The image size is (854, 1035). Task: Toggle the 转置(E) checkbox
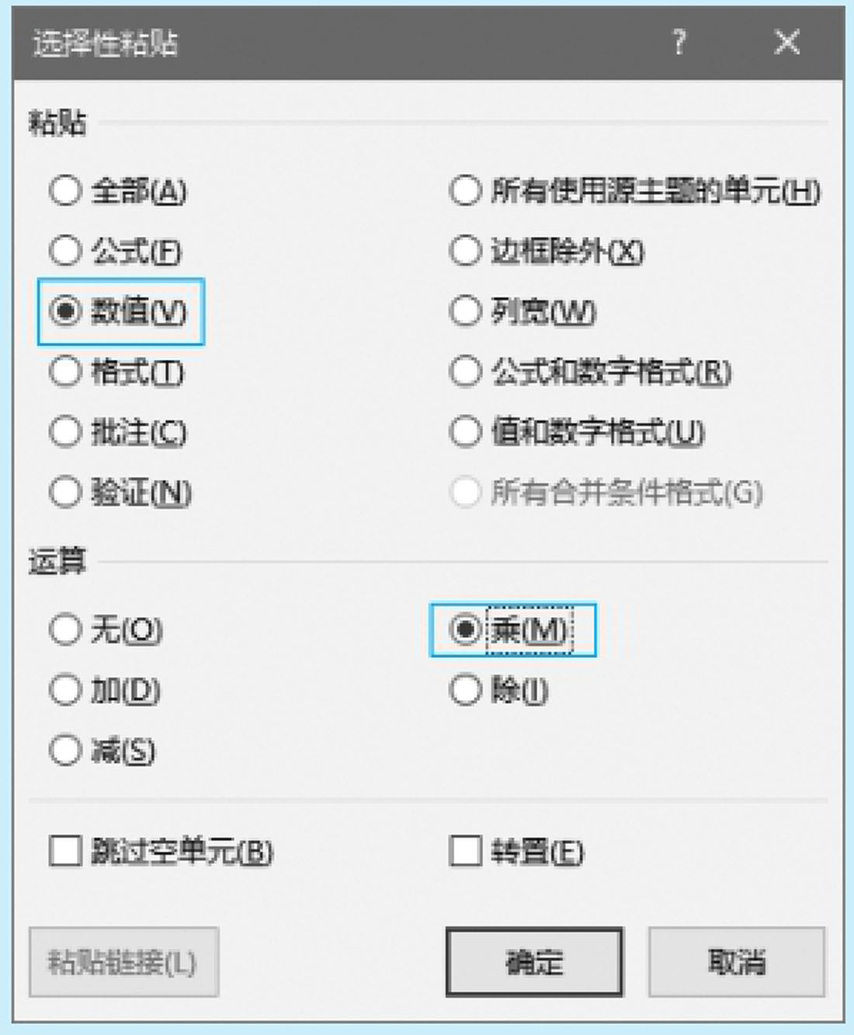point(465,851)
